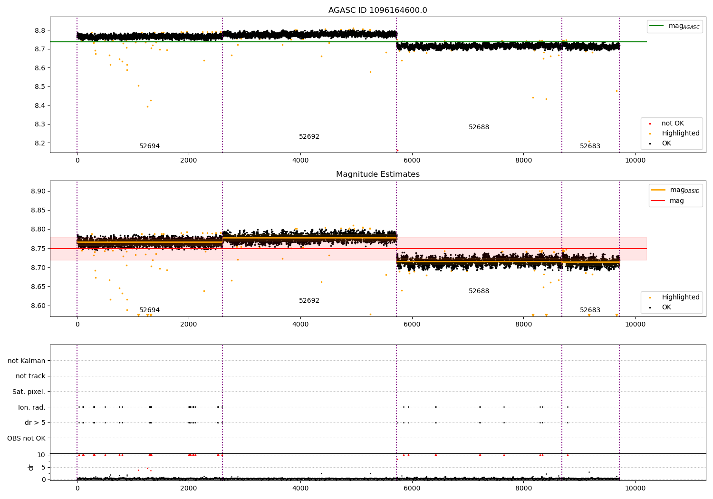Click observation label 52683 in Magnitude Estimates plot
Viewport: 713px width, 499px height.
590,310
